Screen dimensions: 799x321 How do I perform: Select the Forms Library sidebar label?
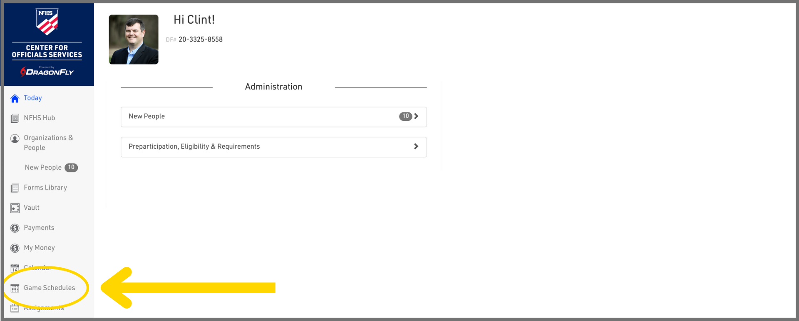point(45,187)
